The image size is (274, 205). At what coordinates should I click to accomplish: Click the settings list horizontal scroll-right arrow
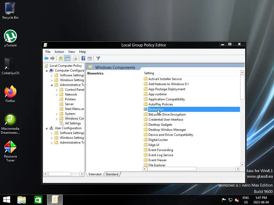pyautogui.click(x=238, y=169)
